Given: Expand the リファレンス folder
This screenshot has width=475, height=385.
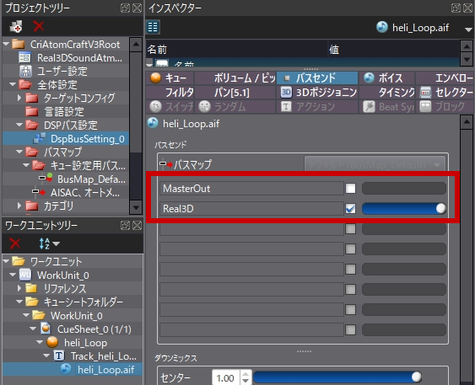Looking at the screenshot, I should 19,288.
